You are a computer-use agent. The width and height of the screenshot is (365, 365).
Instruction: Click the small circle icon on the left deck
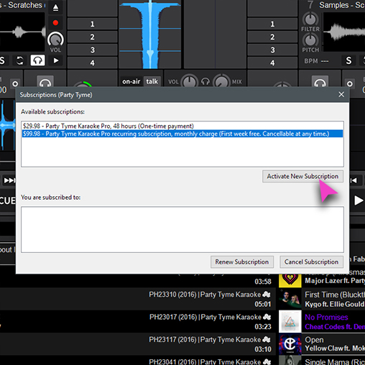point(15,84)
